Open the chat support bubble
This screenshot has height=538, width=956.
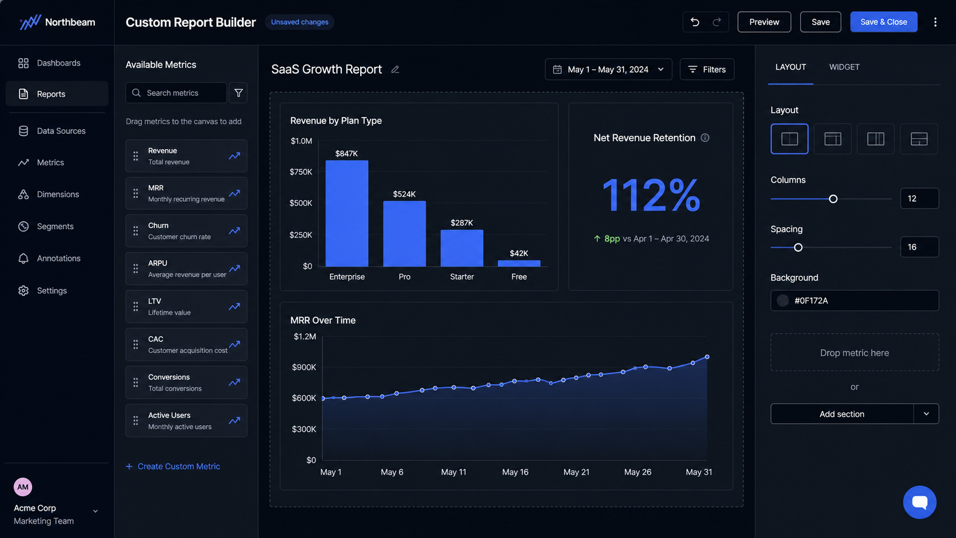pos(919,502)
